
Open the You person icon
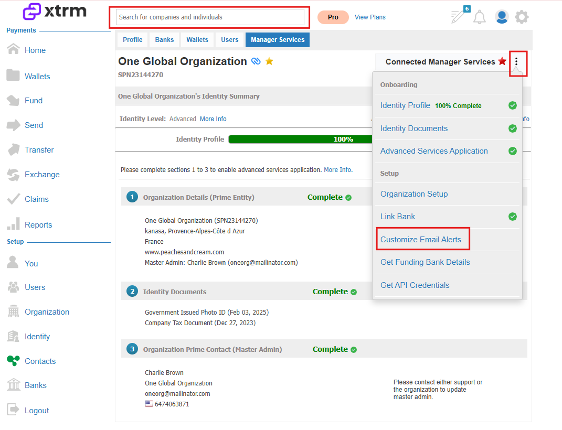point(13,262)
